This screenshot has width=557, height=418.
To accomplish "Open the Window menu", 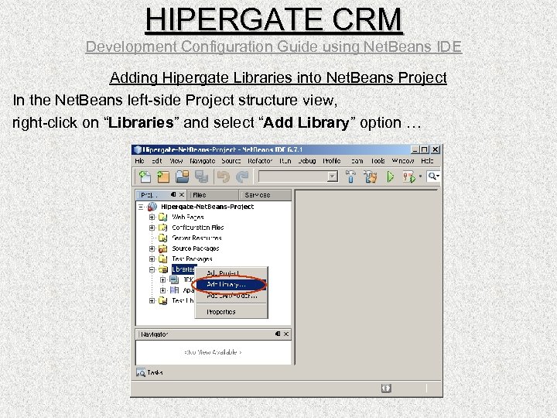I will coord(403,161).
